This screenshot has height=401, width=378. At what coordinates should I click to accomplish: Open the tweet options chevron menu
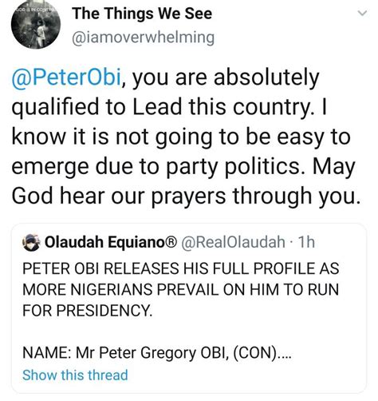(362, 13)
